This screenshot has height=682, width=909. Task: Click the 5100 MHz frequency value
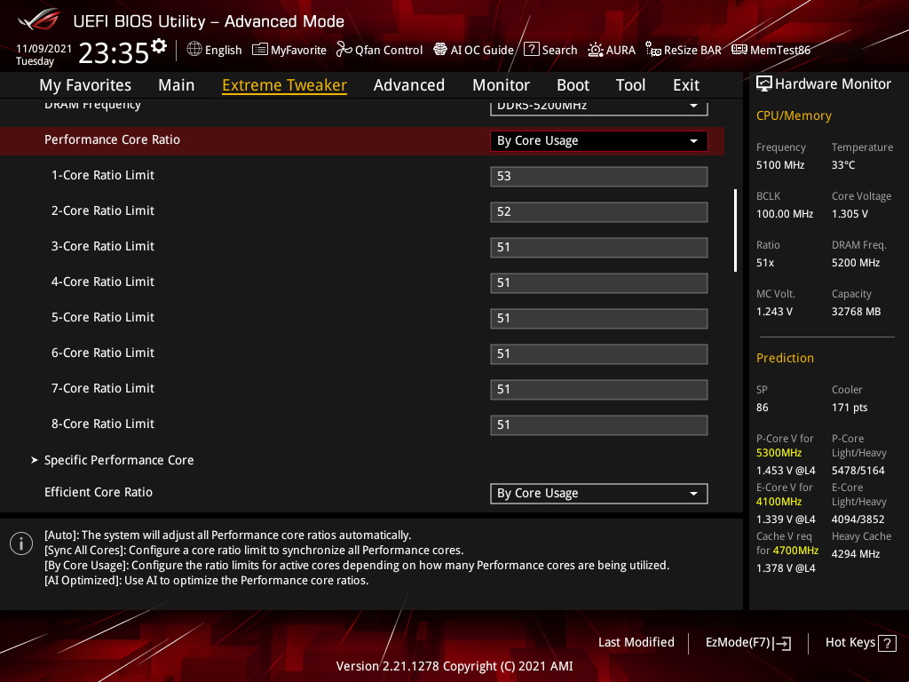coord(780,164)
